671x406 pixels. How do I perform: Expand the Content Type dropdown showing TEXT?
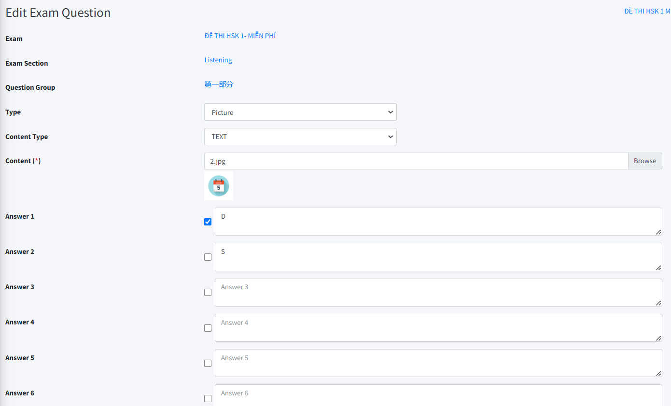(300, 137)
